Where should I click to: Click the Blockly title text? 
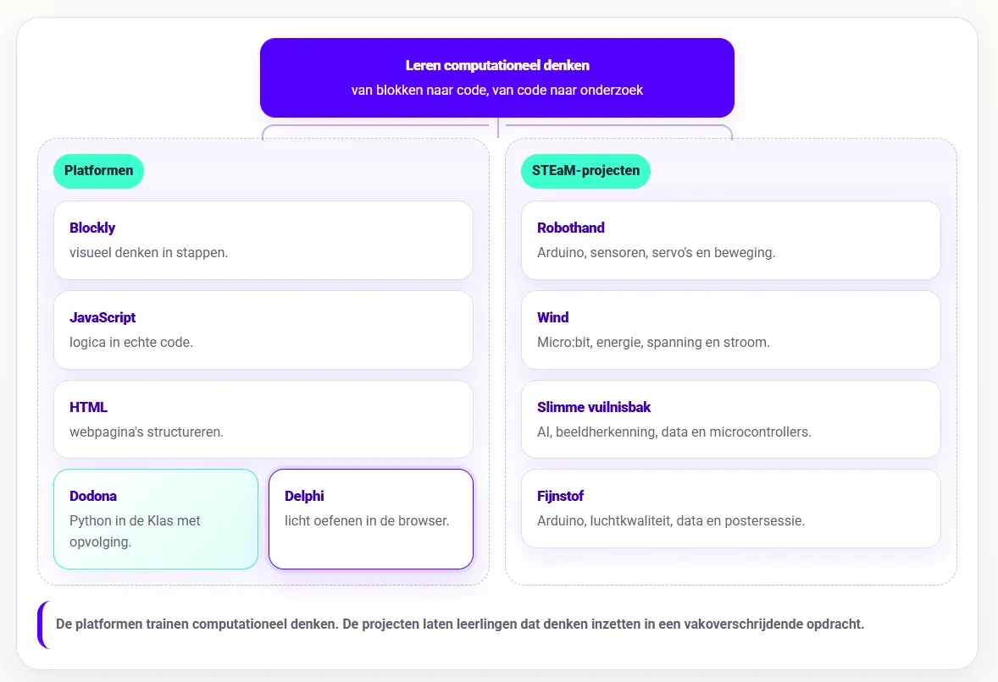(92, 228)
